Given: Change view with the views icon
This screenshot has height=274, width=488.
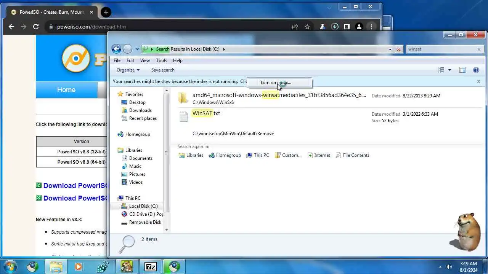Looking at the screenshot, I should point(441,70).
